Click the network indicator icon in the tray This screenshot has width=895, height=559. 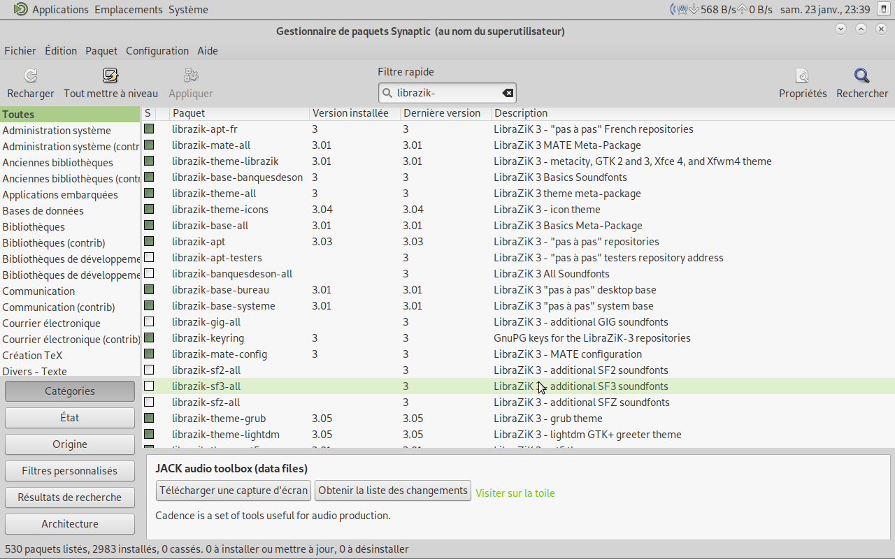point(678,9)
